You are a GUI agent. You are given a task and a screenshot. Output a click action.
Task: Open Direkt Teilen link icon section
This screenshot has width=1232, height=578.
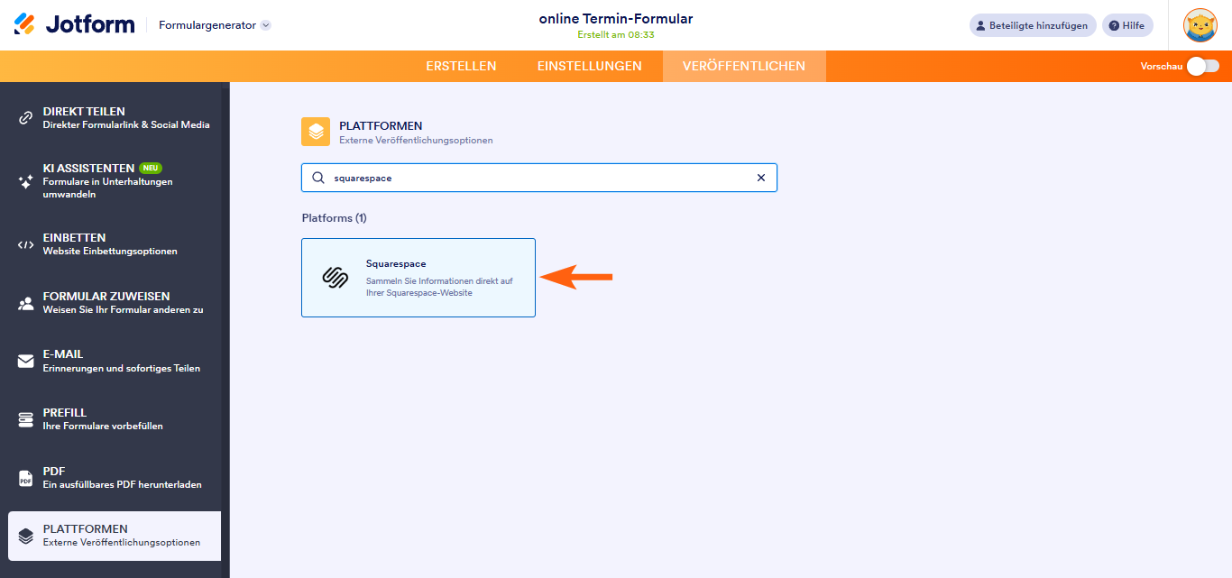26,118
